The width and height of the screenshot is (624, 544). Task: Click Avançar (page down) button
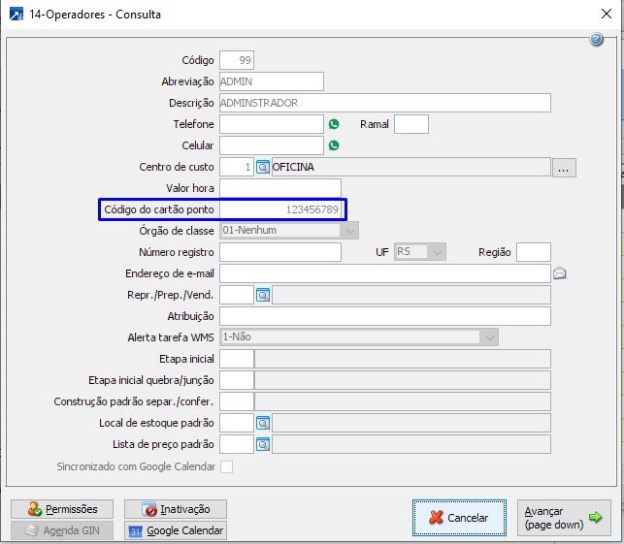pos(564,518)
